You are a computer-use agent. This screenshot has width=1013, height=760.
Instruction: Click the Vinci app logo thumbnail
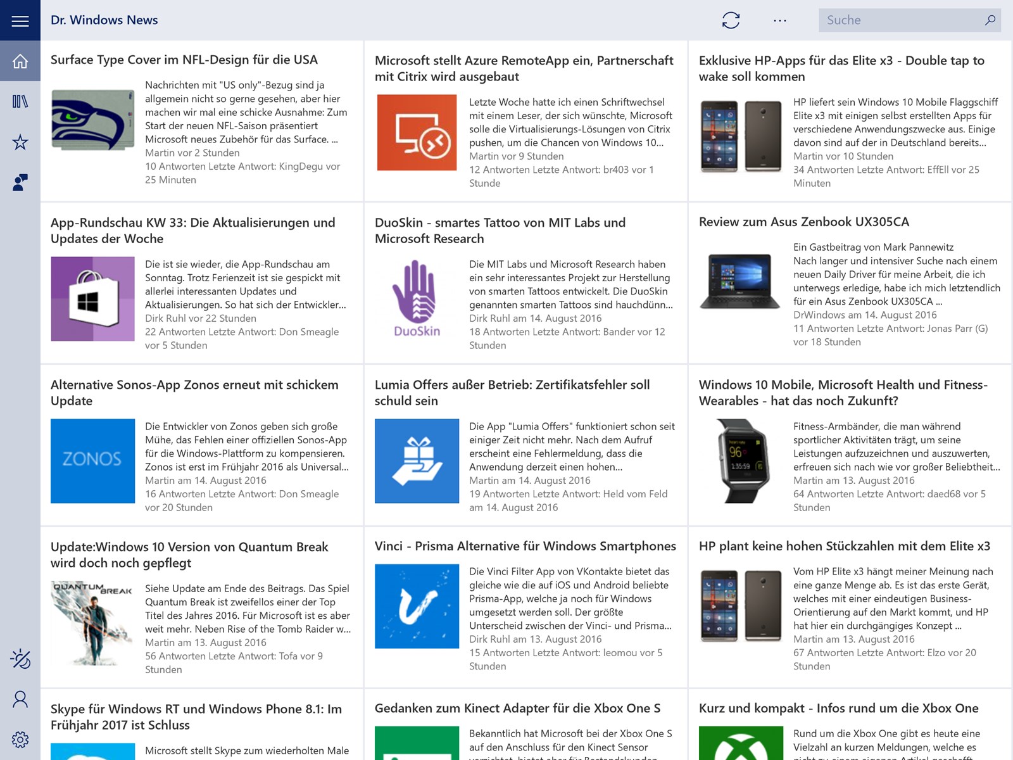pyautogui.click(x=417, y=606)
